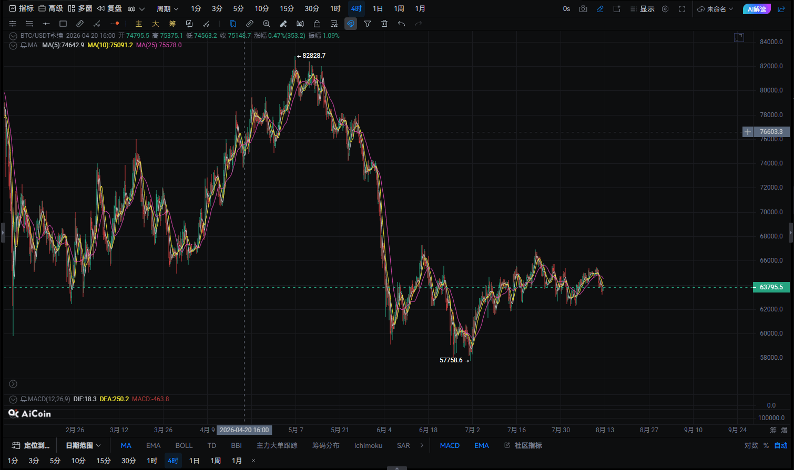Image resolution: width=794 pixels, height=470 pixels.
Task: Toggle the 主力大单跟踪 indicator
Action: [277, 445]
